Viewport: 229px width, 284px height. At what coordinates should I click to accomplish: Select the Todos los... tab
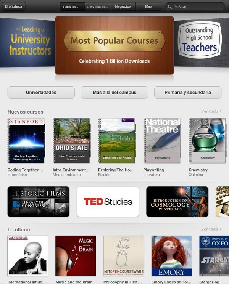tap(72, 7)
